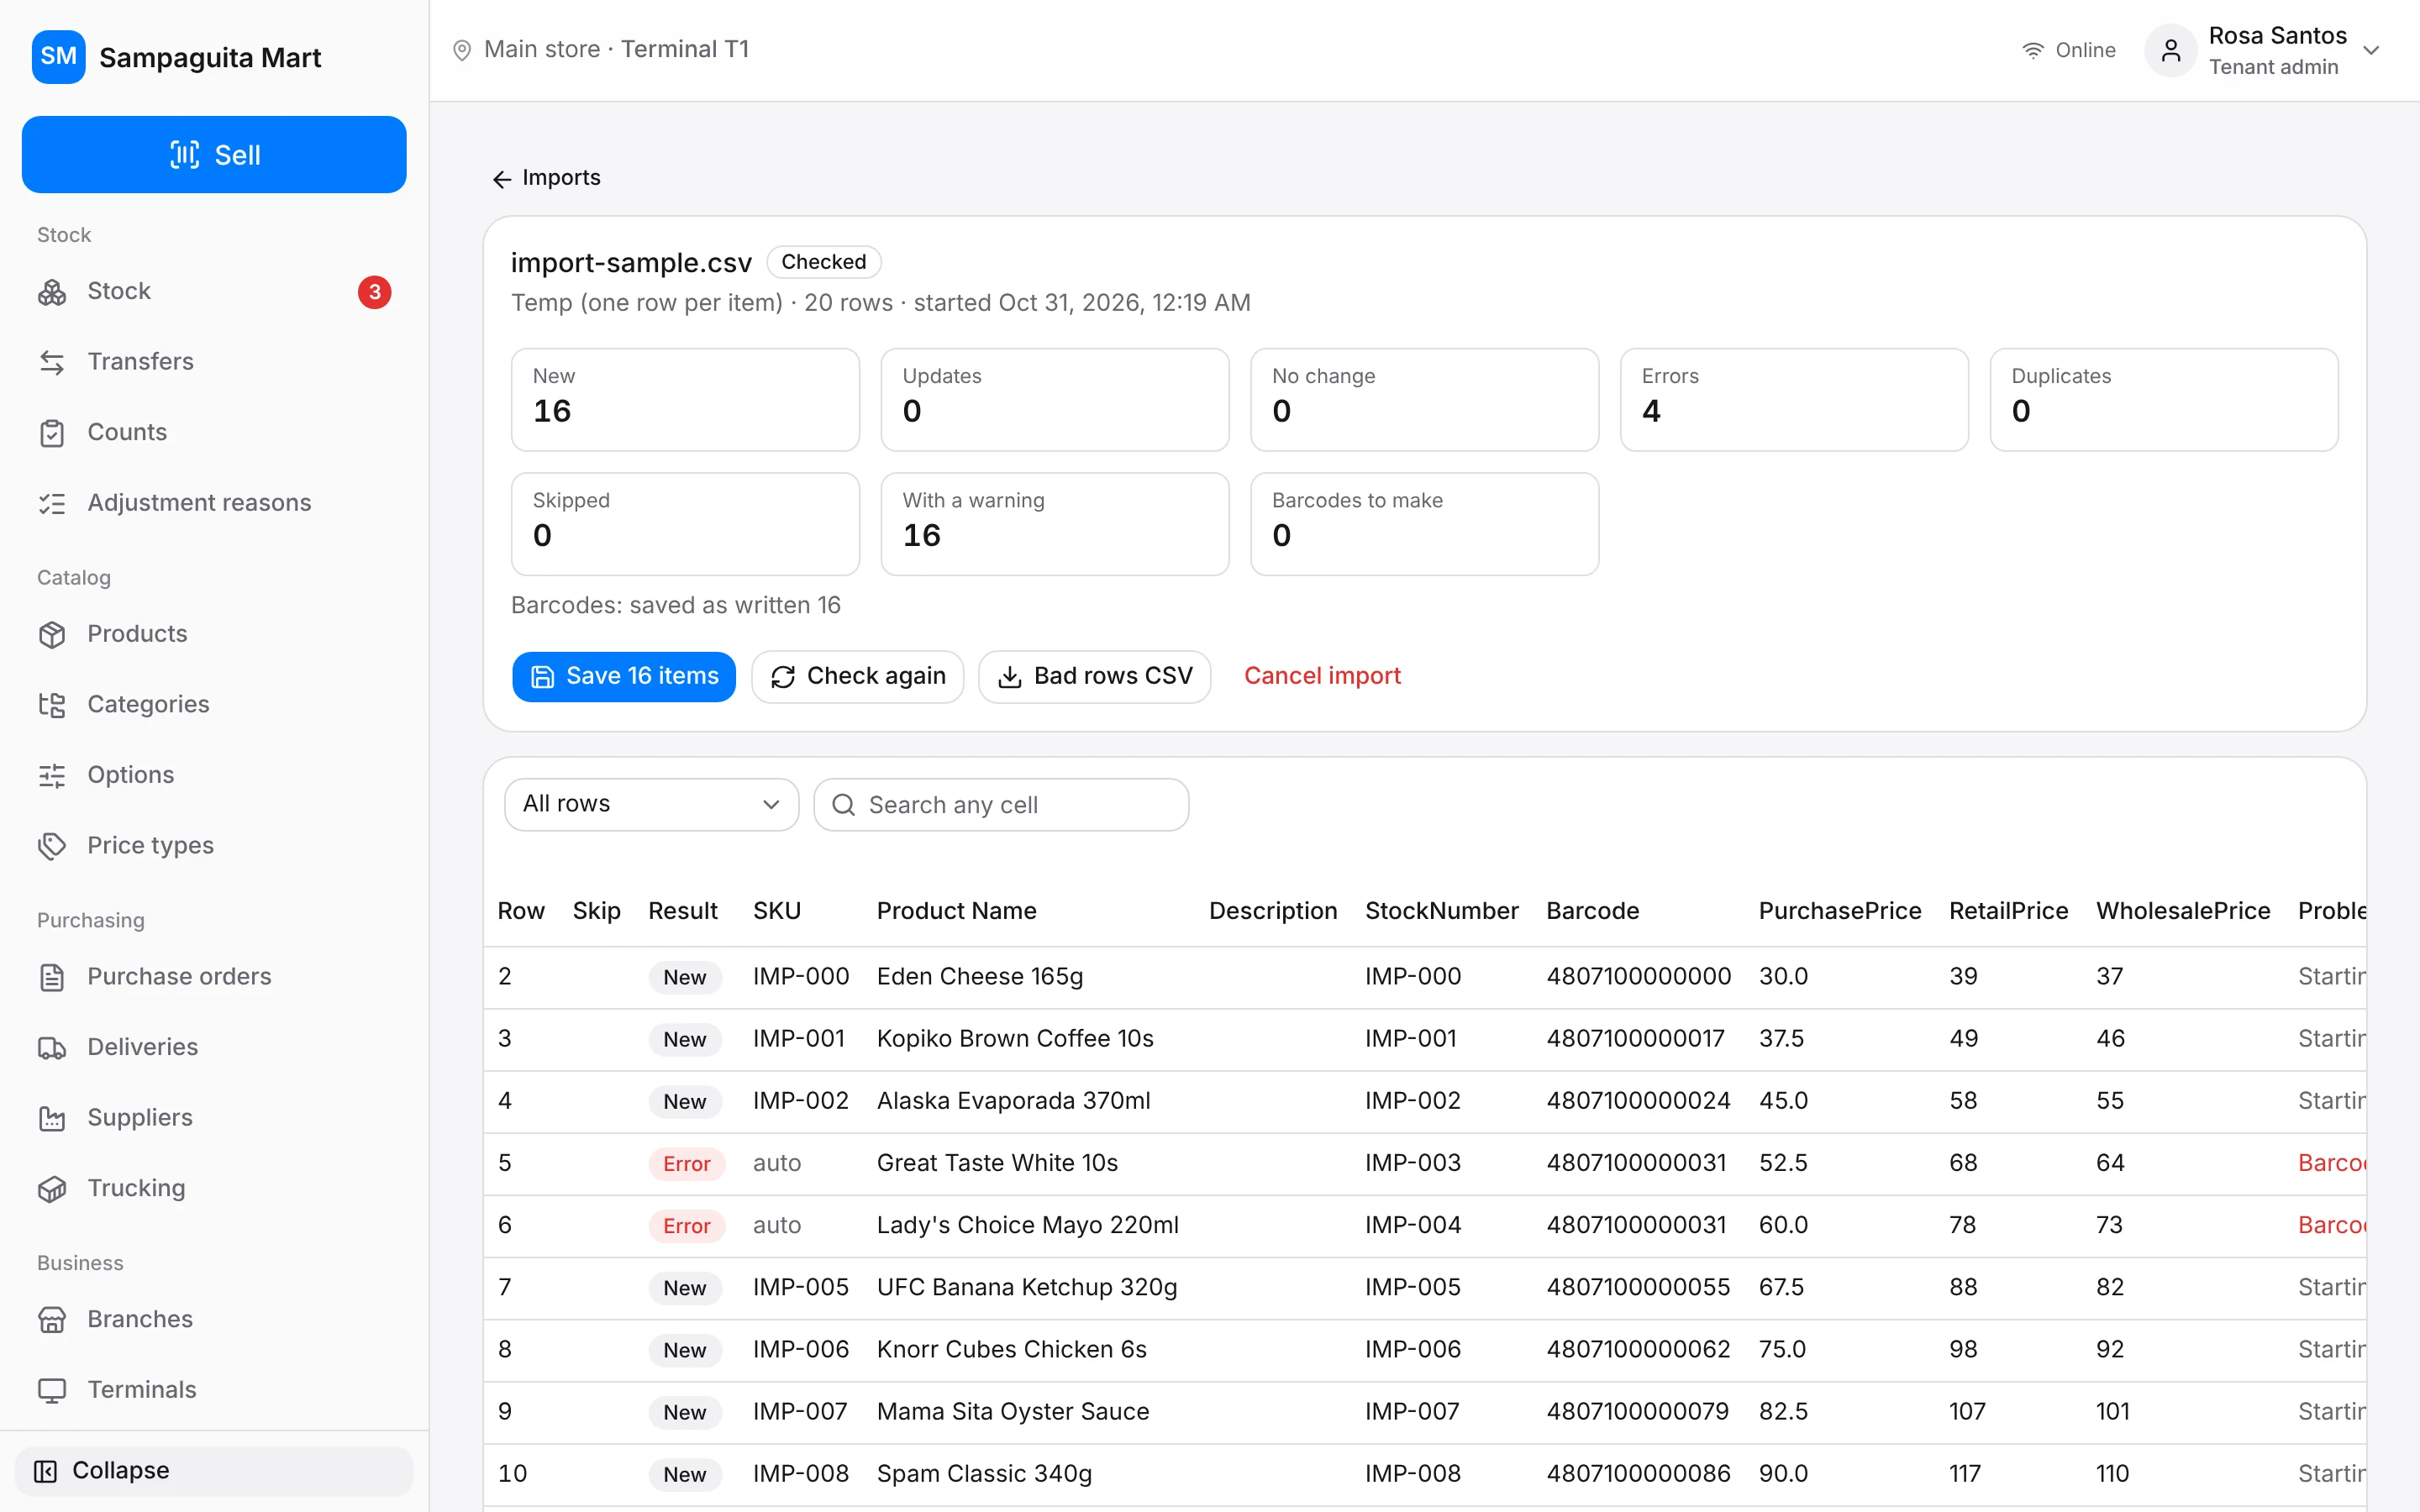Screen dimensions: 2420x1512
Task: Open the Suppliers menu item
Action: (x=214, y=1118)
